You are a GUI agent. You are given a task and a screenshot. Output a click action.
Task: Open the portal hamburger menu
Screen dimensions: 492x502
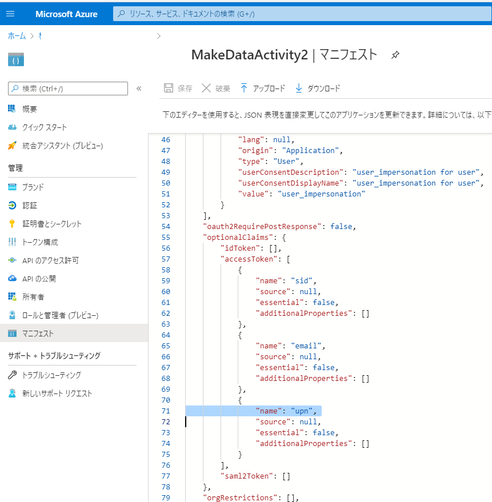pyautogui.click(x=10, y=14)
